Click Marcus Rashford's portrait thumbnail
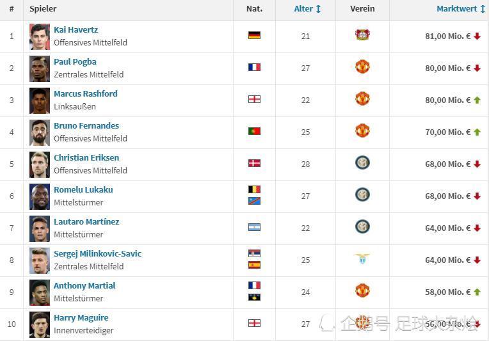This screenshot has width=489, height=341. tap(40, 100)
